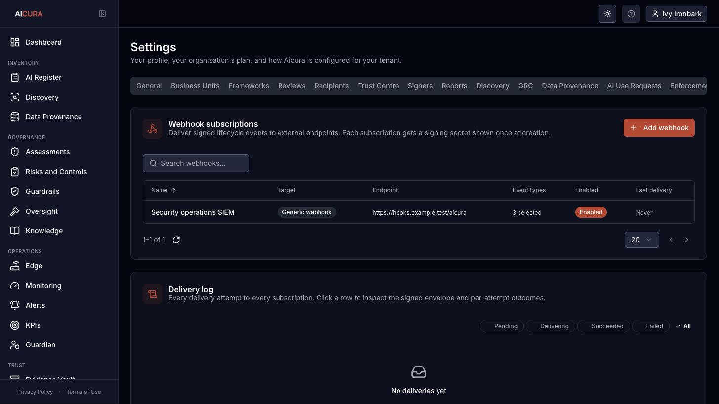The height and width of the screenshot is (404, 719).
Task: Switch to the Recipients tab
Action: [332, 86]
